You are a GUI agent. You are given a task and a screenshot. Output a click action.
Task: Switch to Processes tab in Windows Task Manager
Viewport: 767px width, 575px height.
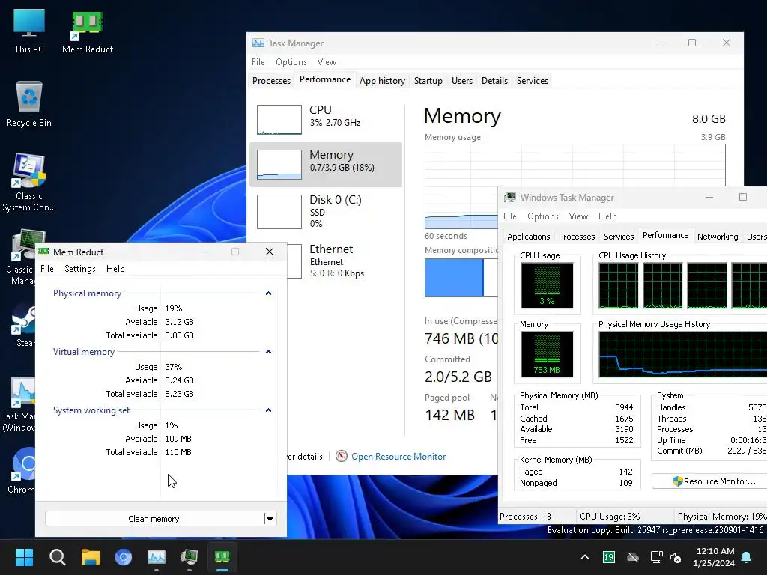click(x=577, y=237)
